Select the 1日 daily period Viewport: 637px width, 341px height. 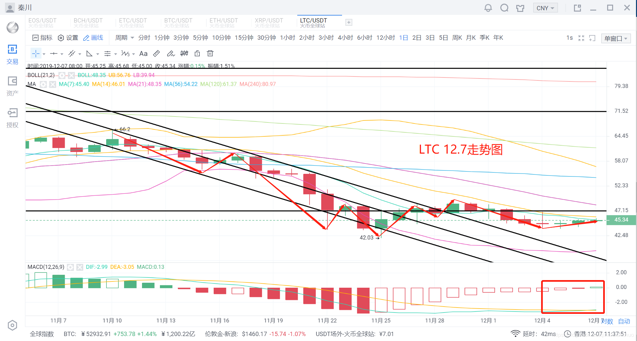(x=403, y=38)
